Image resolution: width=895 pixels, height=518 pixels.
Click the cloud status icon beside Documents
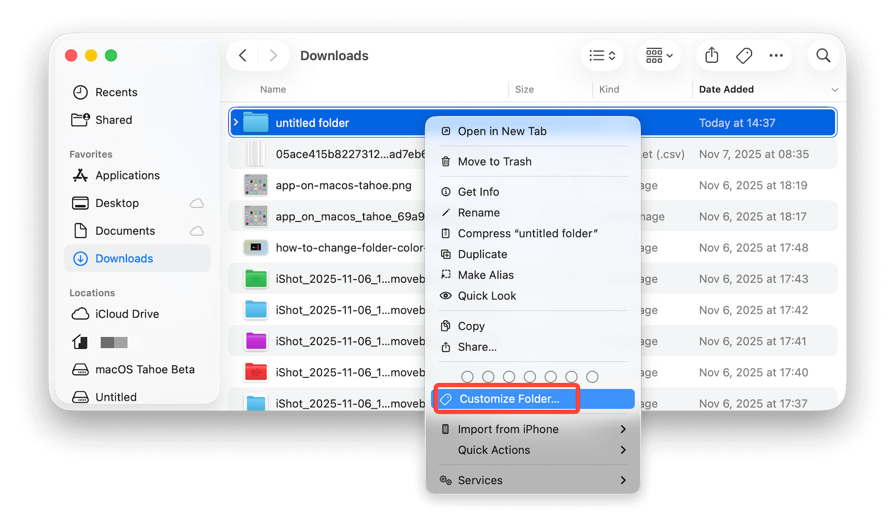pos(197,231)
